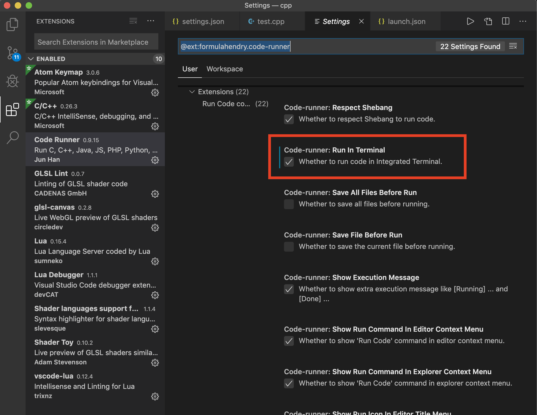Image resolution: width=537 pixels, height=415 pixels.
Task: Switch to the Workspace settings tab
Action: click(225, 69)
